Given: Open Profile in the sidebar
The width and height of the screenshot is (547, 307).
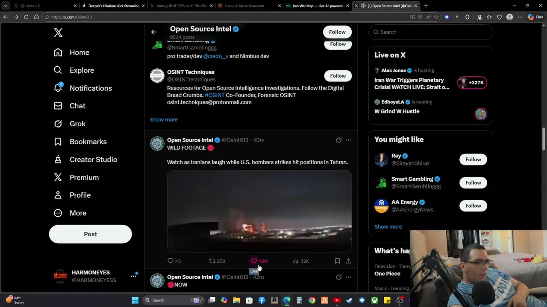Looking at the screenshot, I should 72,195.
